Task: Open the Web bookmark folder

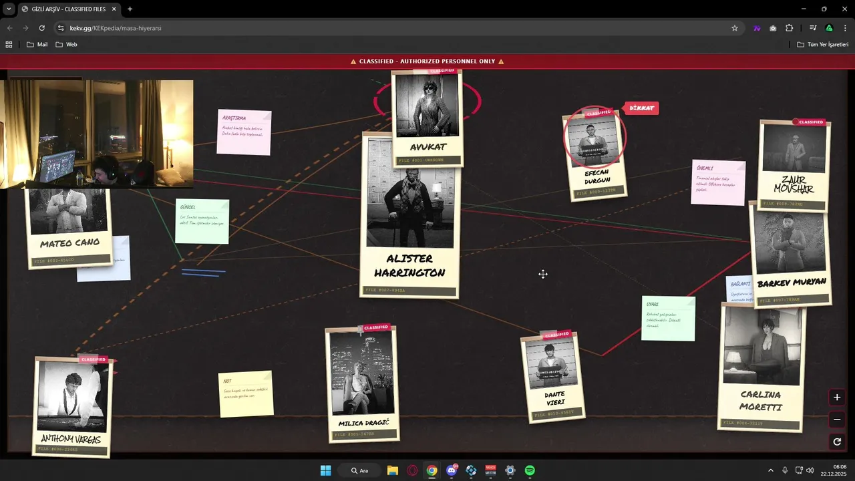Action: (66, 44)
